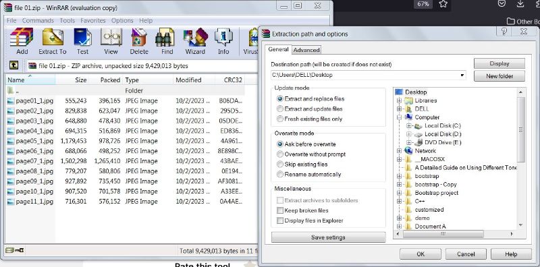Image resolution: width=540 pixels, height=267 pixels.
Task: Open the Commands menu
Action: (x=38, y=21)
